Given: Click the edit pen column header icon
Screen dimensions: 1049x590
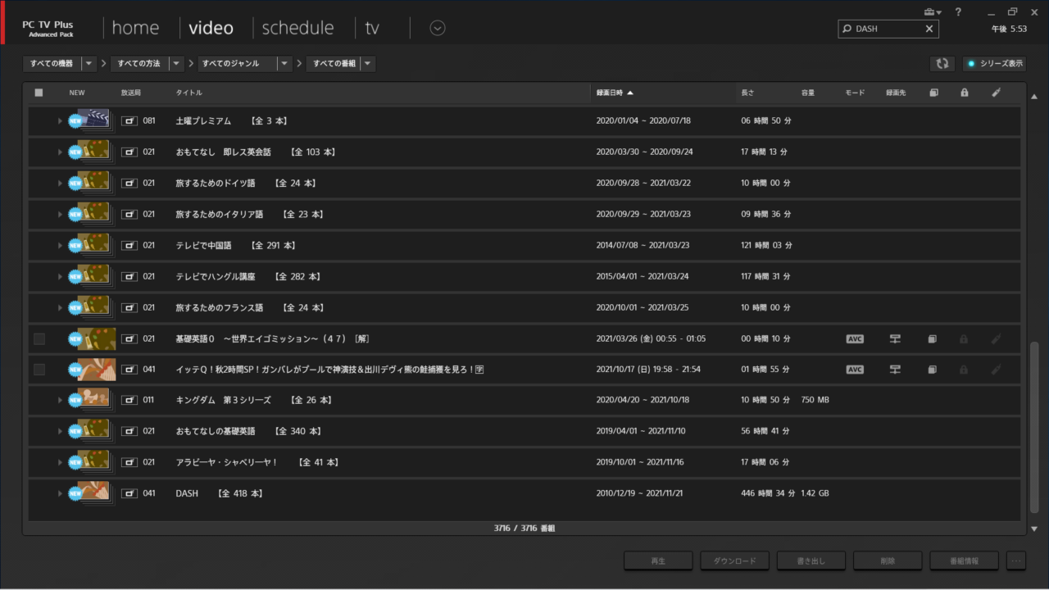Looking at the screenshot, I should (x=996, y=93).
